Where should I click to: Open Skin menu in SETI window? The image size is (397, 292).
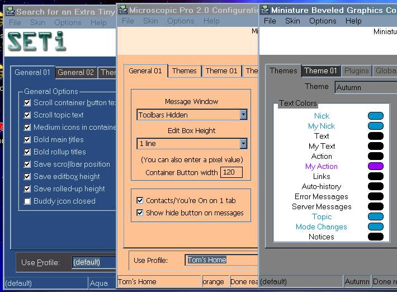click(x=37, y=22)
